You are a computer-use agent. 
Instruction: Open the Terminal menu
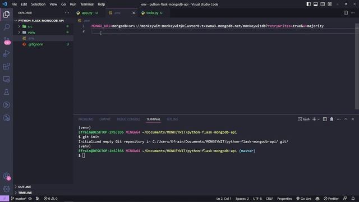87,4
